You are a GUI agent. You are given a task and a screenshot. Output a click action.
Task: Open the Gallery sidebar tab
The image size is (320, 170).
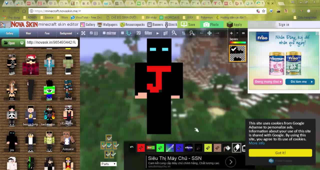click(9, 33)
